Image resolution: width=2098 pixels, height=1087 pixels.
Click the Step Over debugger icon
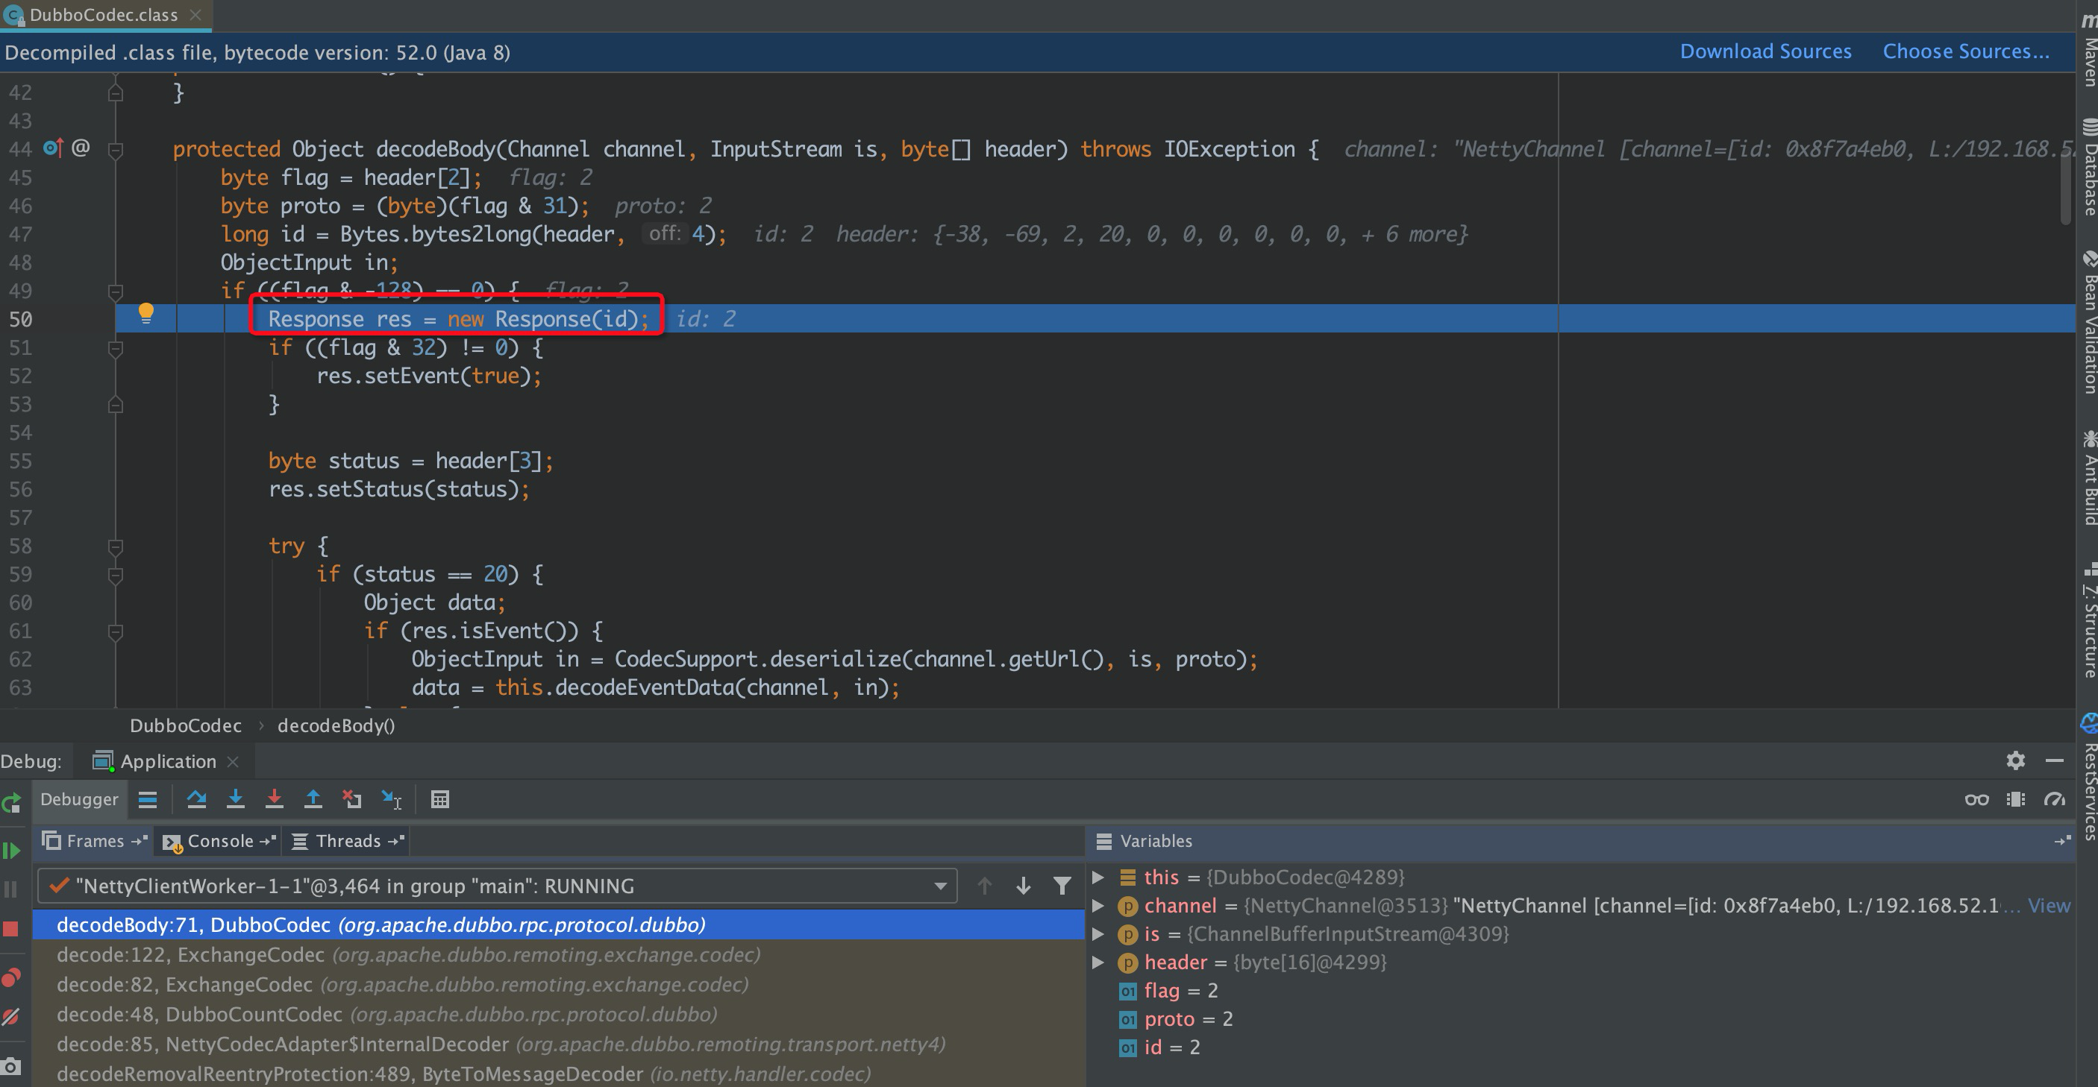tap(196, 800)
